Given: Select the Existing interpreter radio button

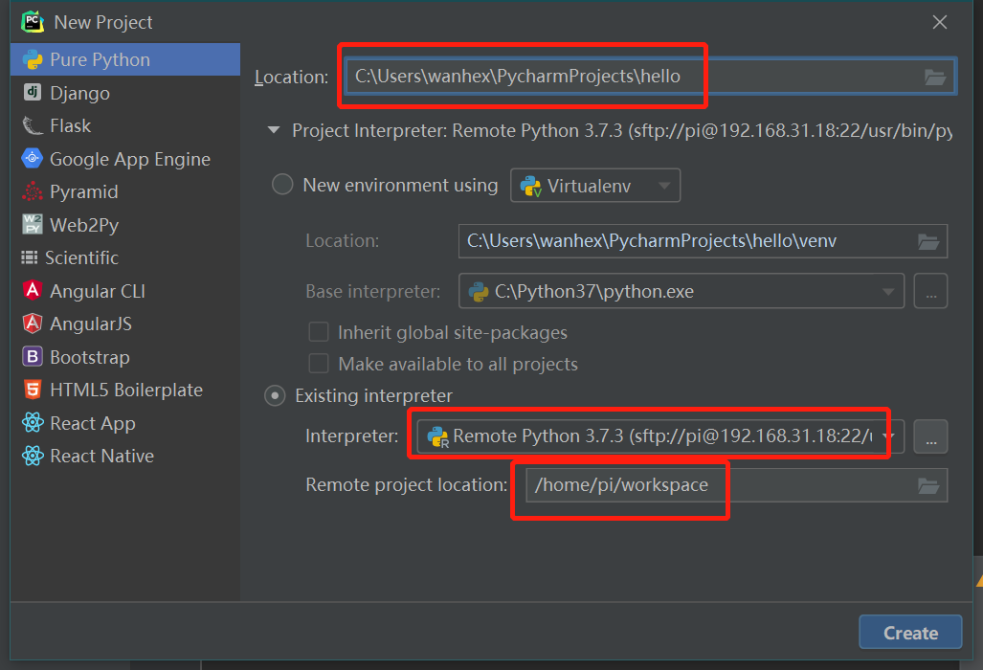Looking at the screenshot, I should click(275, 395).
